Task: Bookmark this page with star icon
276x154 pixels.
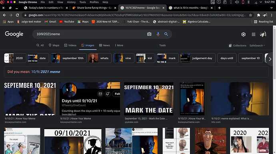Action: click(250, 15)
